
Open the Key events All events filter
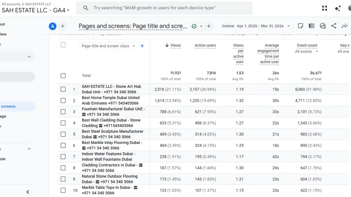(344, 52)
